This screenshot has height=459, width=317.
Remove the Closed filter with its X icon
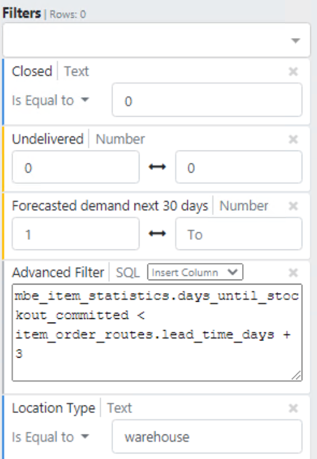click(x=293, y=71)
